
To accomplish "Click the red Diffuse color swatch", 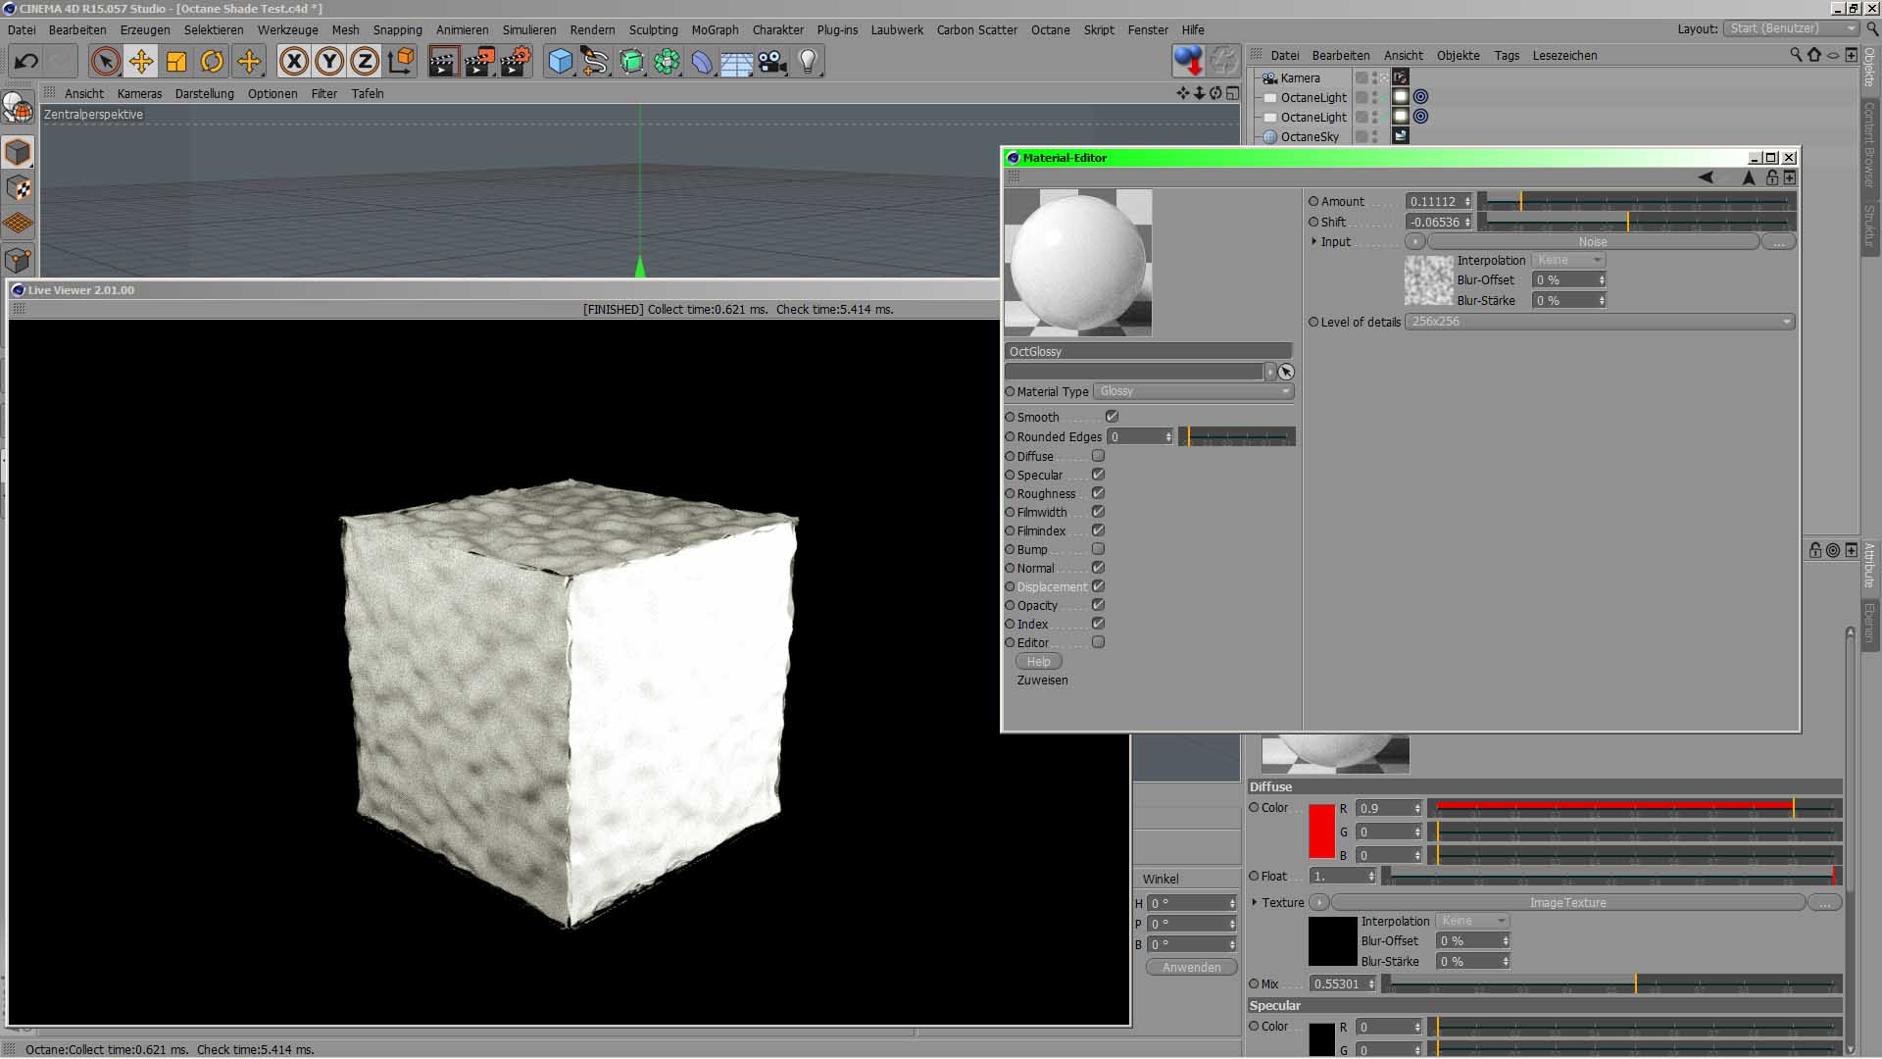I will [x=1321, y=832].
